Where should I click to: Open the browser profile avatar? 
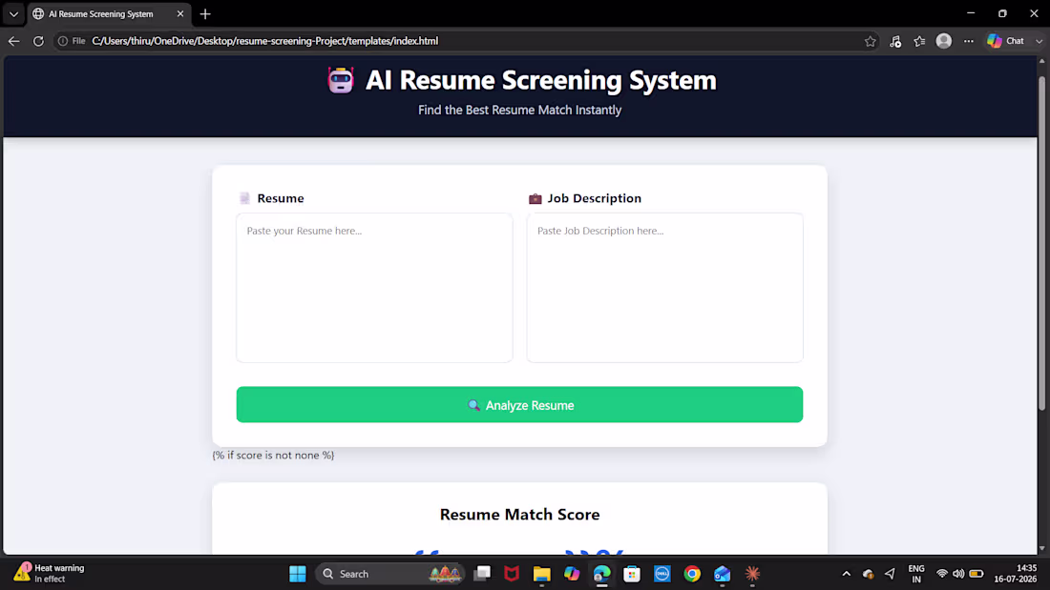pyautogui.click(x=943, y=41)
